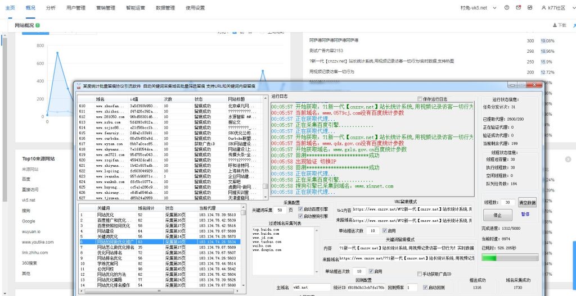Uncheck 启动回测 checkbox
The image size is (576, 296).
(x=425, y=287)
